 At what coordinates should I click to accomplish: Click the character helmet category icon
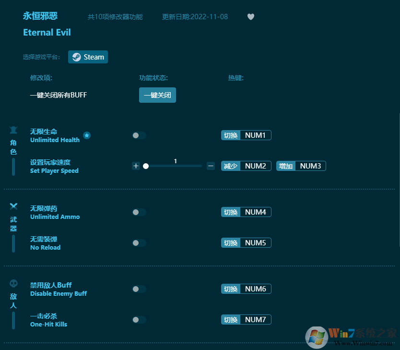(x=13, y=130)
